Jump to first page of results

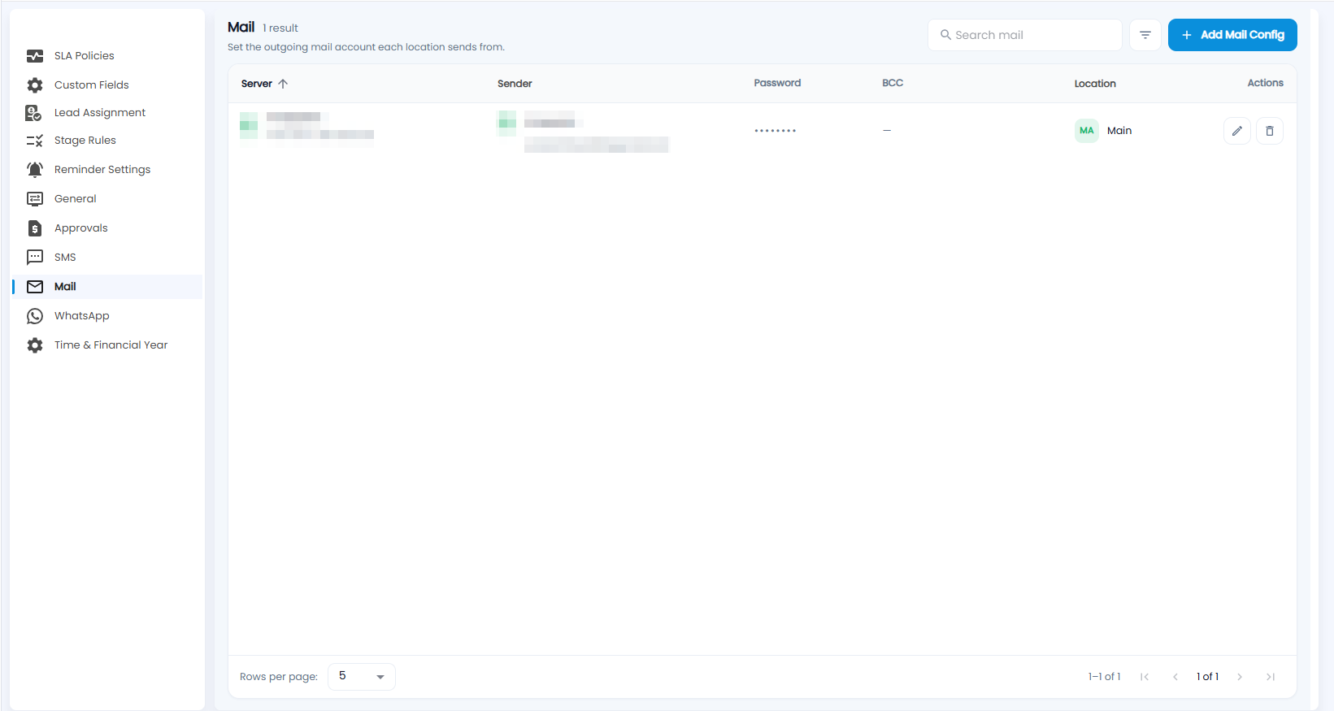[x=1145, y=677]
